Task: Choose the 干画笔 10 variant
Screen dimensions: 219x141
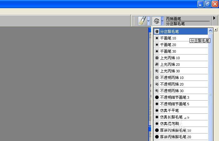Action: point(181,38)
